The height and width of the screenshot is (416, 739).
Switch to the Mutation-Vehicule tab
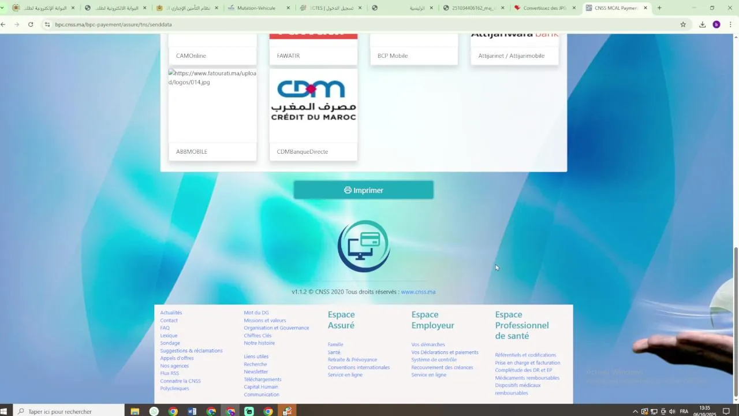pyautogui.click(x=257, y=8)
